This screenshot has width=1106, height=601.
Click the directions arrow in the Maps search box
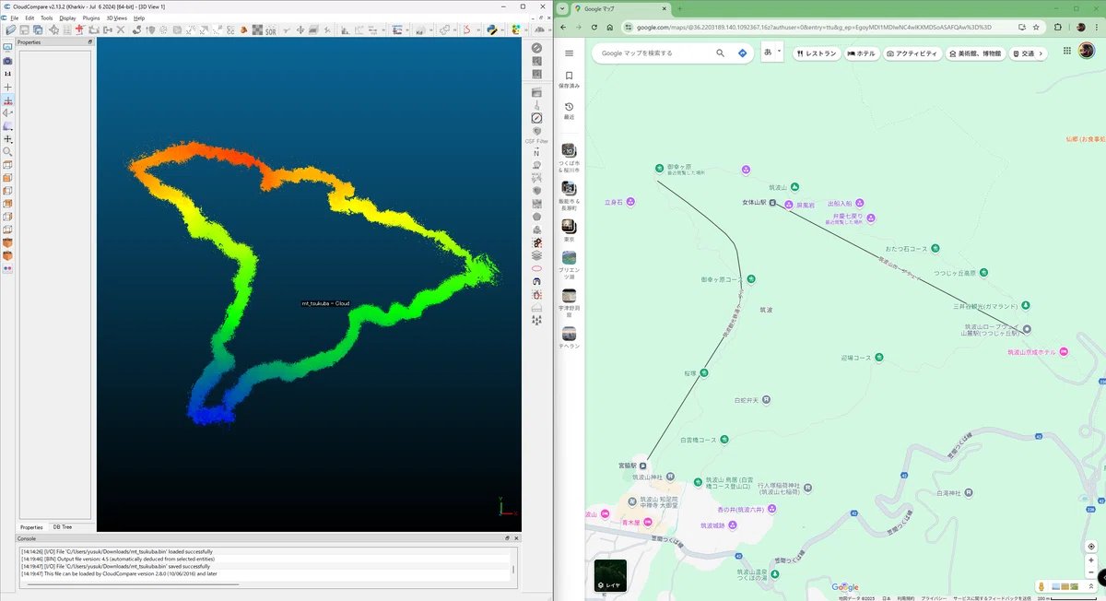coord(742,53)
